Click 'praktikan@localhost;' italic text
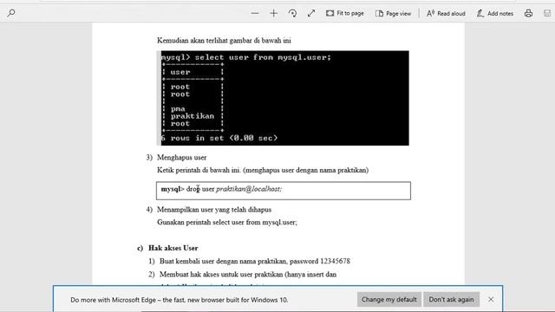The width and height of the screenshot is (555, 312). 249,189
